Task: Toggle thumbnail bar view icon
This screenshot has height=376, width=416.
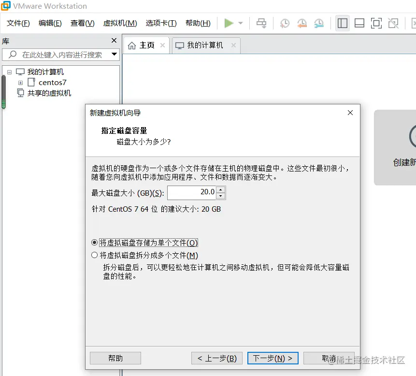Action: point(359,23)
